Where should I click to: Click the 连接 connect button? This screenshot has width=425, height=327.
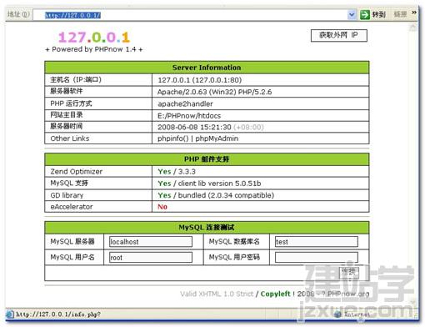click(x=349, y=273)
